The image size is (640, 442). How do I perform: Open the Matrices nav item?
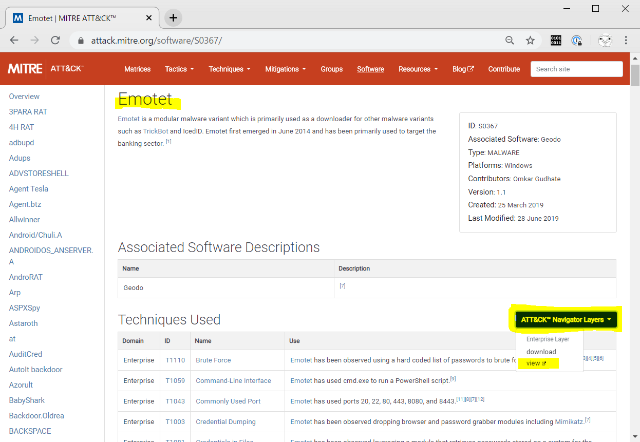coord(138,69)
